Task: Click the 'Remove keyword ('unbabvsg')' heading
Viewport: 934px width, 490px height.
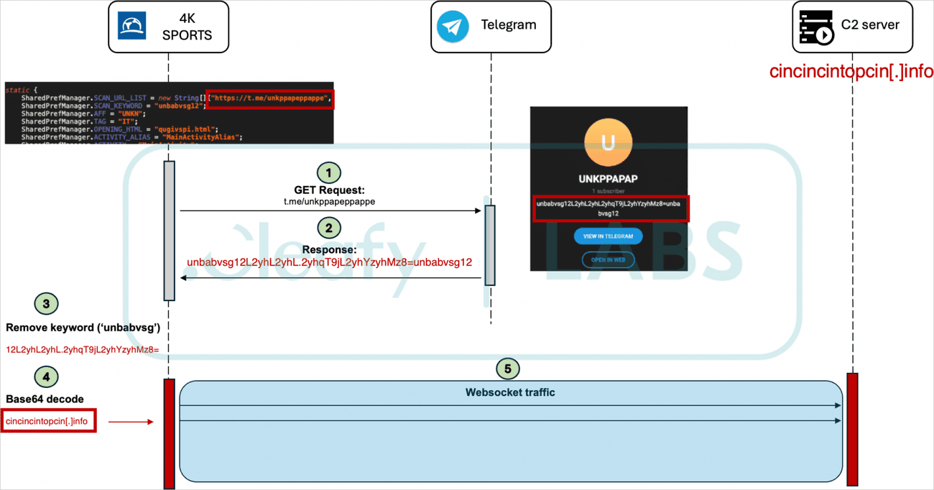Action: (83, 327)
